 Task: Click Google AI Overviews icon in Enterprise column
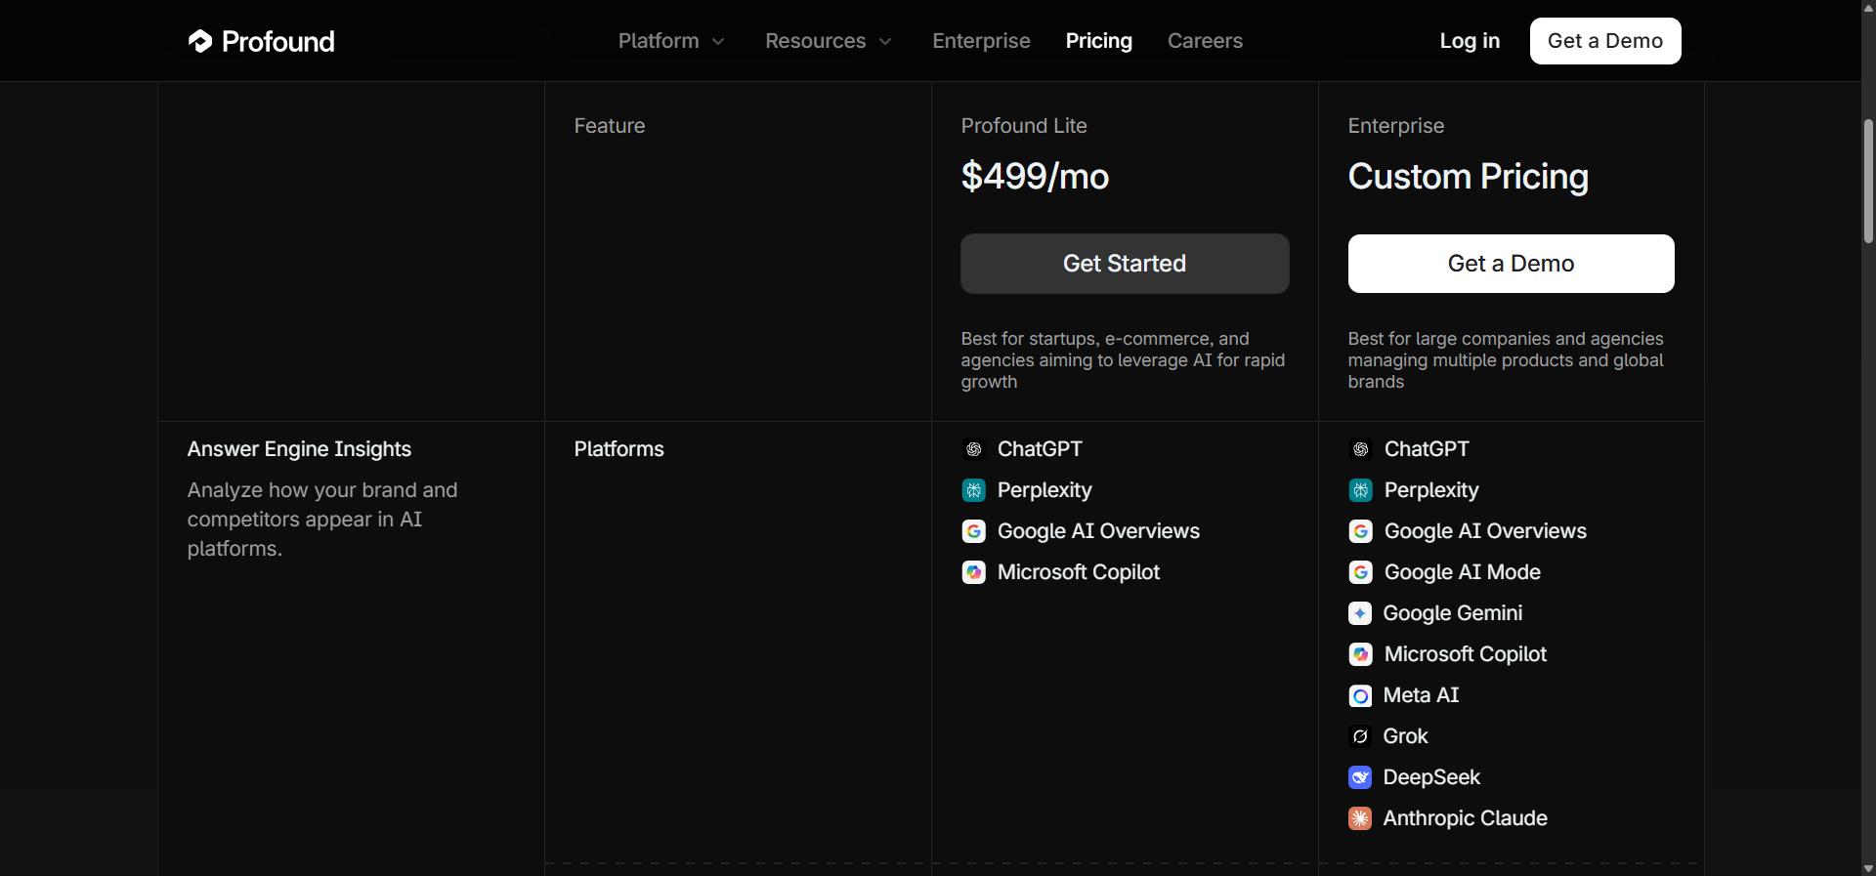pos(1361,531)
